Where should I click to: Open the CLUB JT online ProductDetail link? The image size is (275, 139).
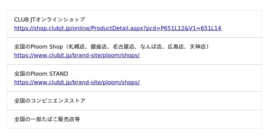coord(118,28)
